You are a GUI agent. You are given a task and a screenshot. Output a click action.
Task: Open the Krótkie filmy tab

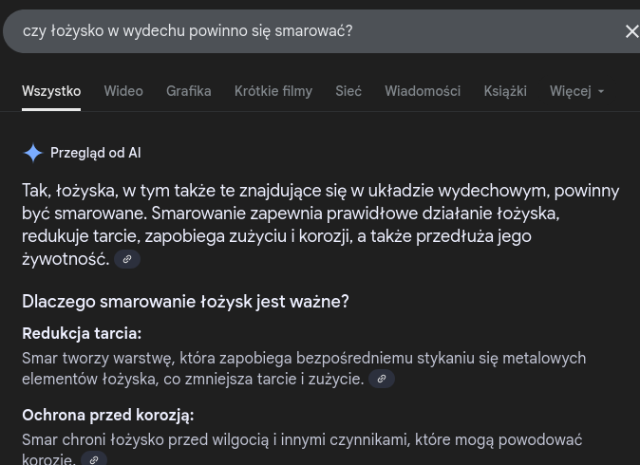273,91
